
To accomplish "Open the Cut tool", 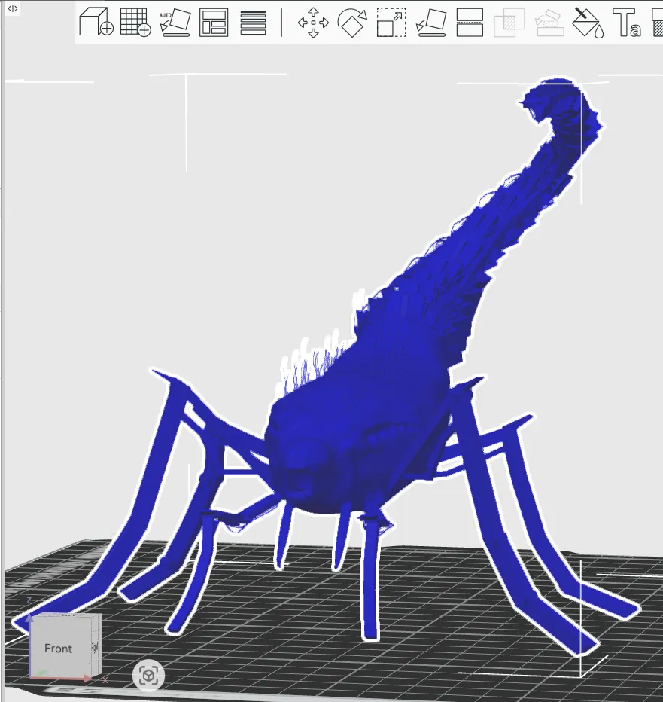I will (x=470, y=23).
